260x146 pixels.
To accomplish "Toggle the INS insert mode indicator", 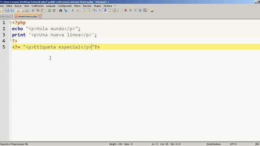I will 257,144.
